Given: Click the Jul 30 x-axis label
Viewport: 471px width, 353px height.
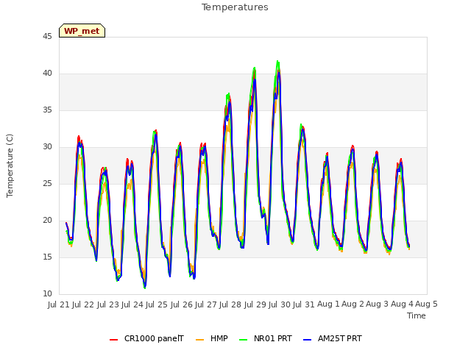Looking at the screenshot, I should pos(280,304).
